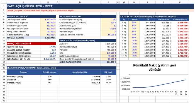Image resolution: width=195 pixels, height=110 pixels.
Task: Select the Kira depozitosu ve devir label
Action: coord(23,28)
